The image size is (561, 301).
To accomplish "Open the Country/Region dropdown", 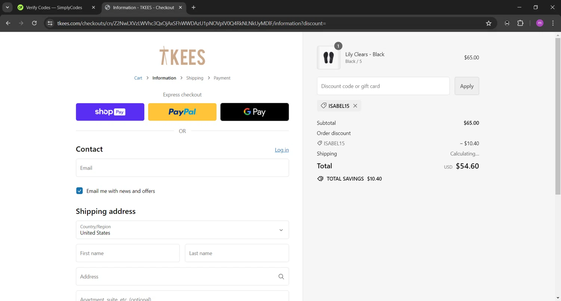I will pos(182,230).
